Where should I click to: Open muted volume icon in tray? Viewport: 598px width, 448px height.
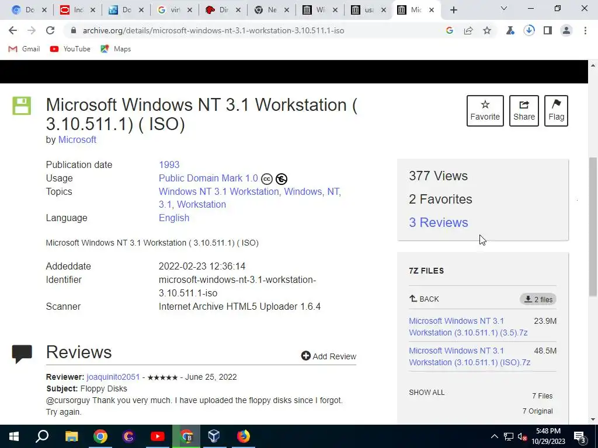[522, 436]
